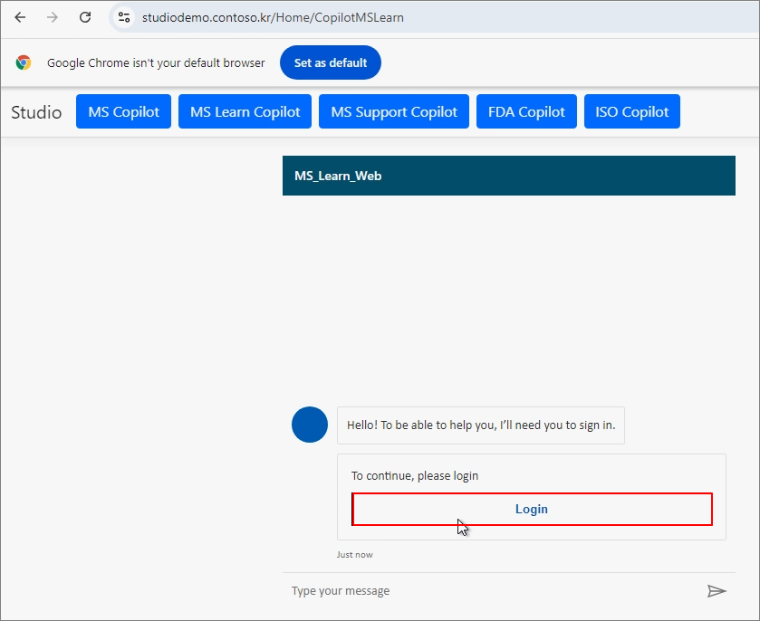Click the browser forward arrow

pos(53,17)
